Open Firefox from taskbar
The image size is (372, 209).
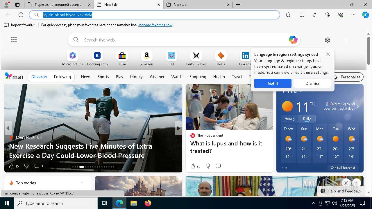[x=148, y=203]
